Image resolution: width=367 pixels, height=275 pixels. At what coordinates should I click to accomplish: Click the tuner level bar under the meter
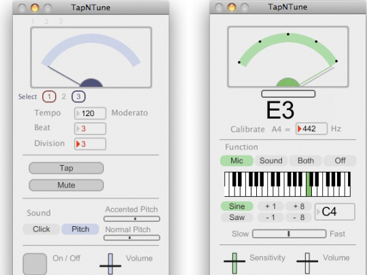click(x=288, y=94)
